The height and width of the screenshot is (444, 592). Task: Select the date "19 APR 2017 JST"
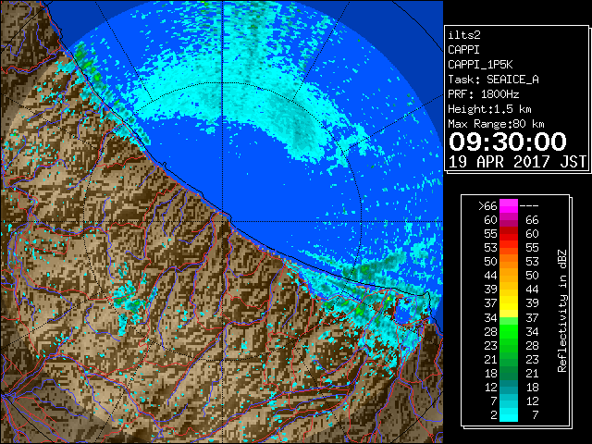click(518, 162)
